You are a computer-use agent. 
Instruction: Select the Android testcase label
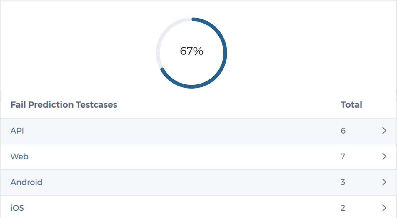(x=26, y=182)
